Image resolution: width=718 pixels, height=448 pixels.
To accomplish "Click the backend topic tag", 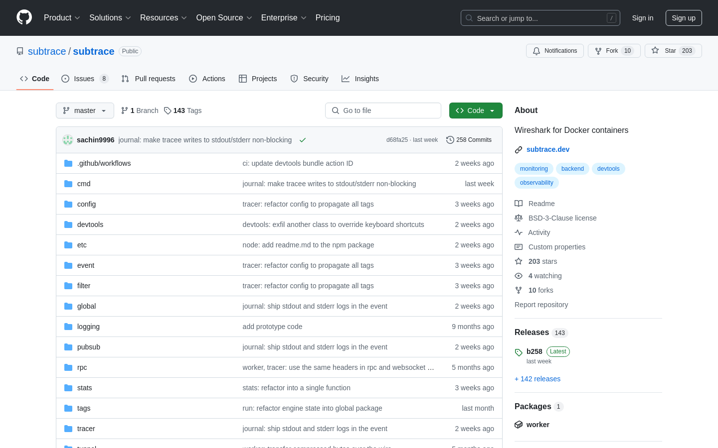I will pyautogui.click(x=572, y=169).
